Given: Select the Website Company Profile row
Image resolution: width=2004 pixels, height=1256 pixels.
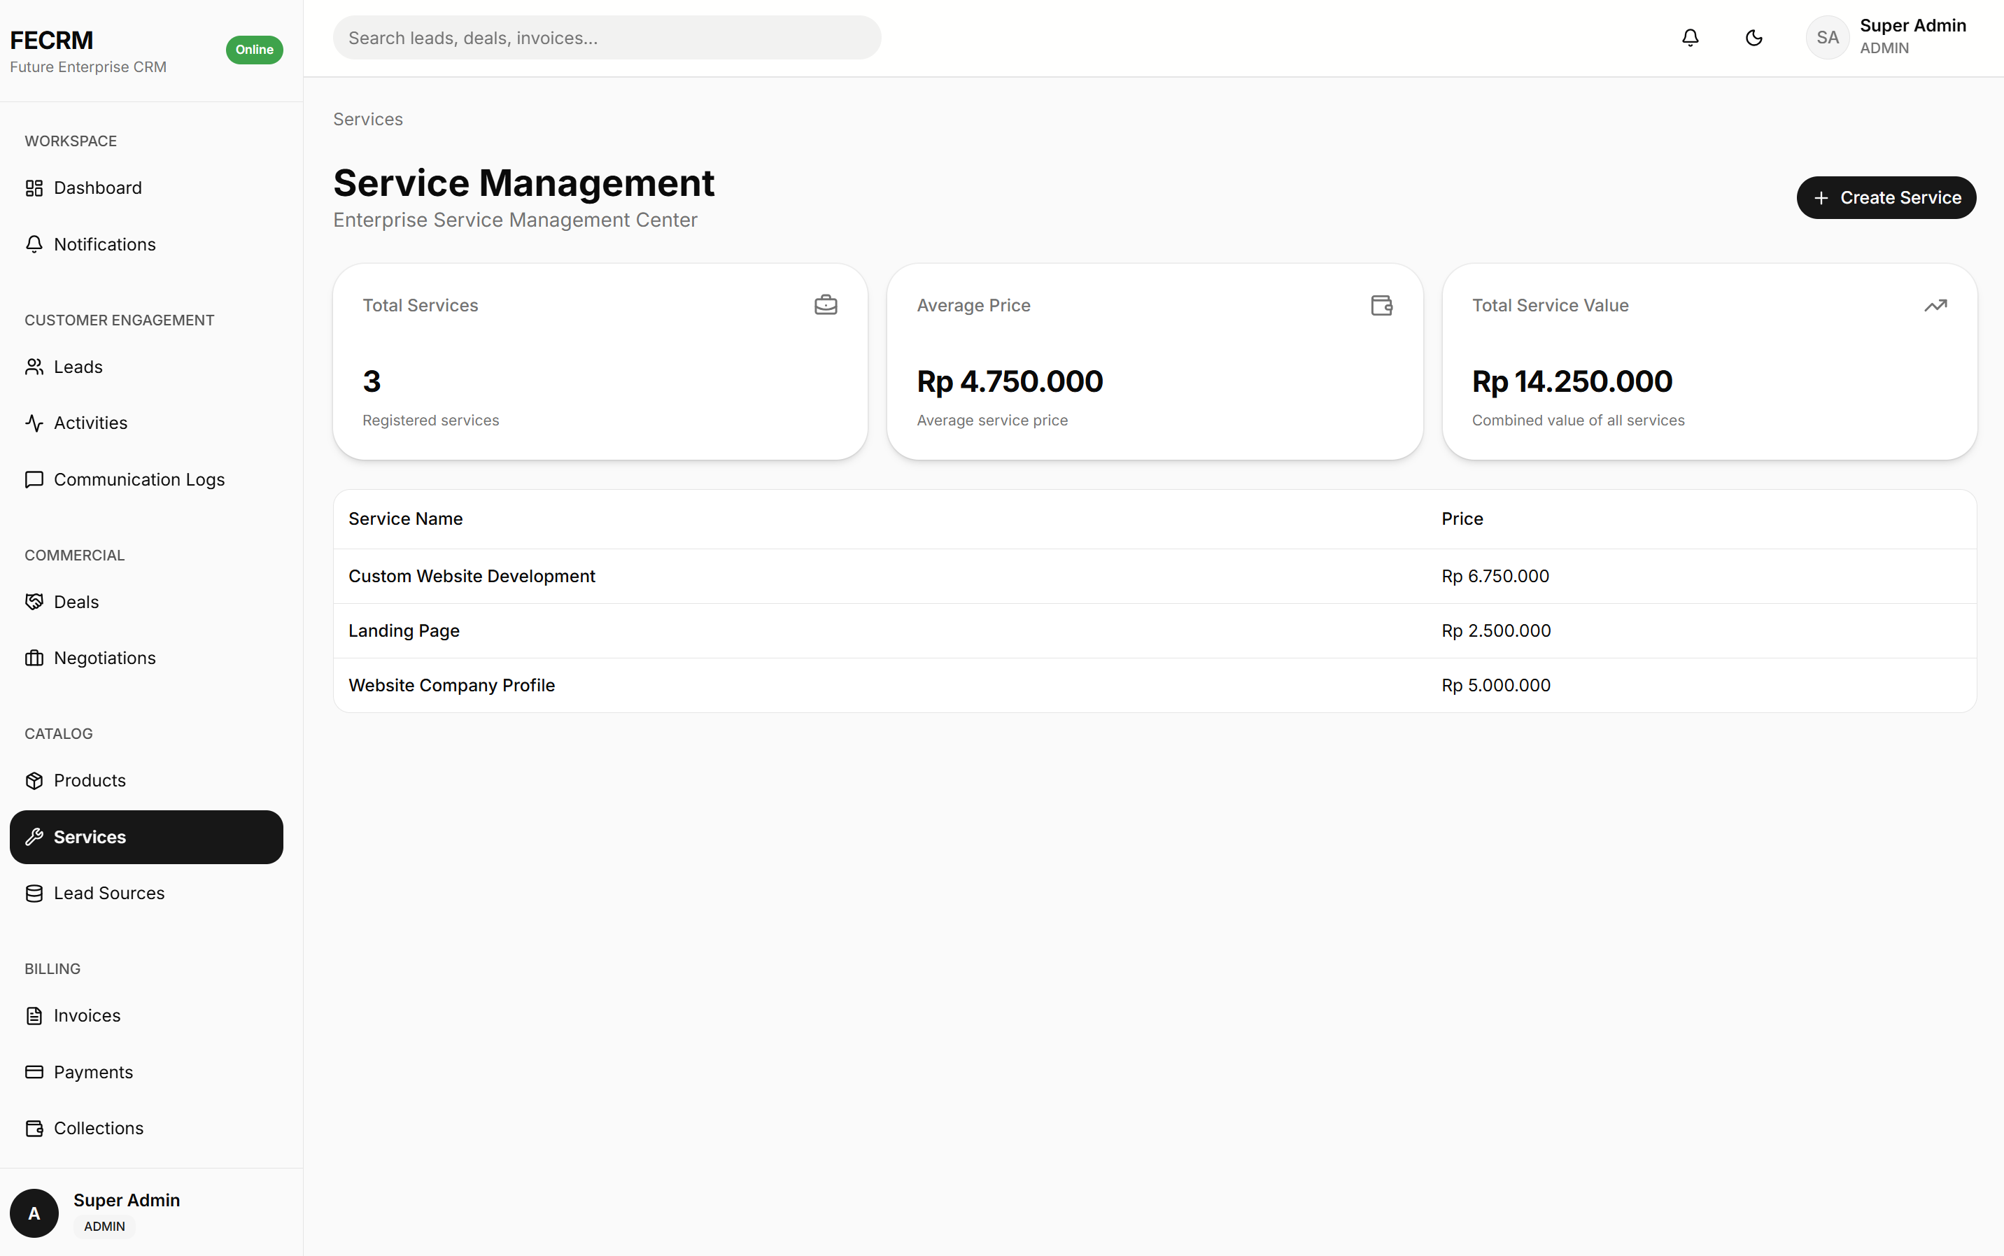Looking at the screenshot, I should point(1155,685).
